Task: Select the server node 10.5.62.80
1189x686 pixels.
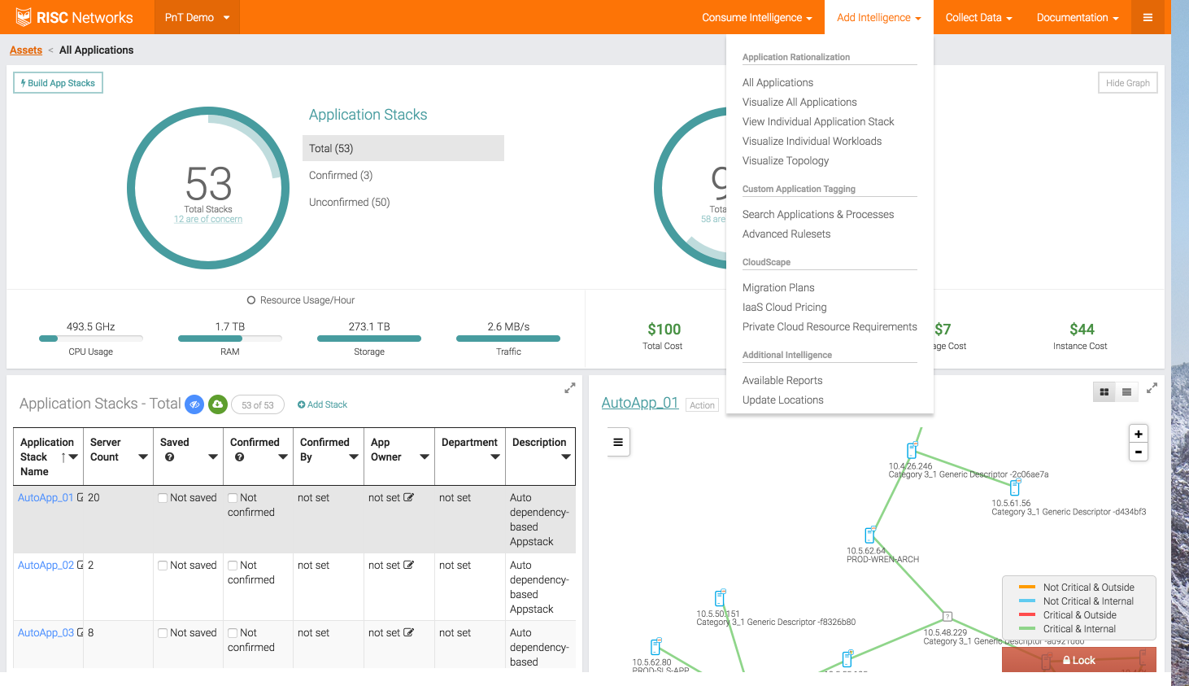Action: (x=655, y=647)
